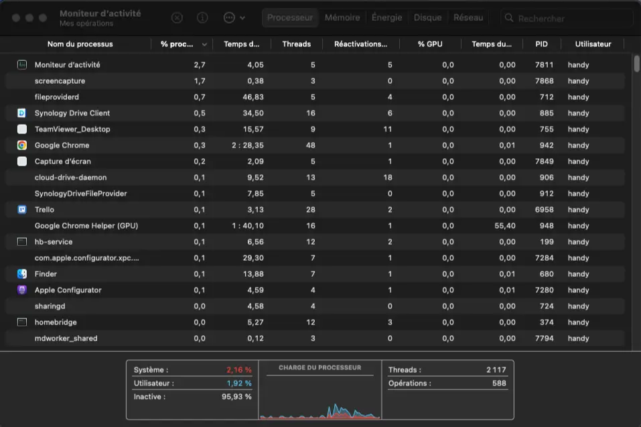
Task: Sort by Nom du processus column header
Action: (x=80, y=44)
